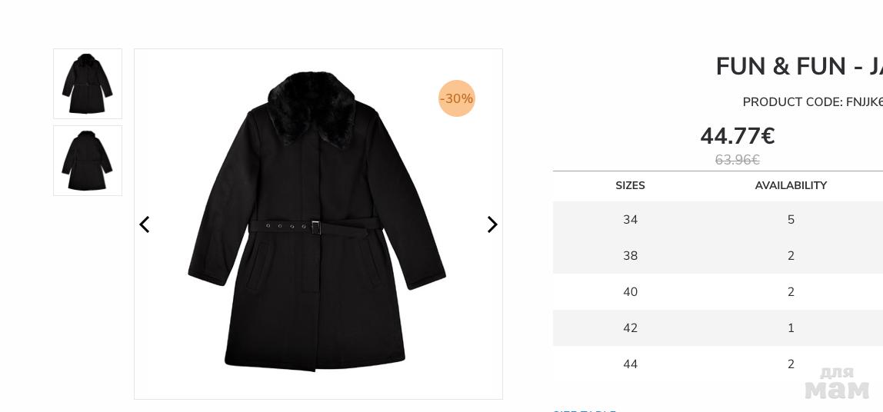Select size 38 row
The image size is (883, 412).
tap(718, 255)
